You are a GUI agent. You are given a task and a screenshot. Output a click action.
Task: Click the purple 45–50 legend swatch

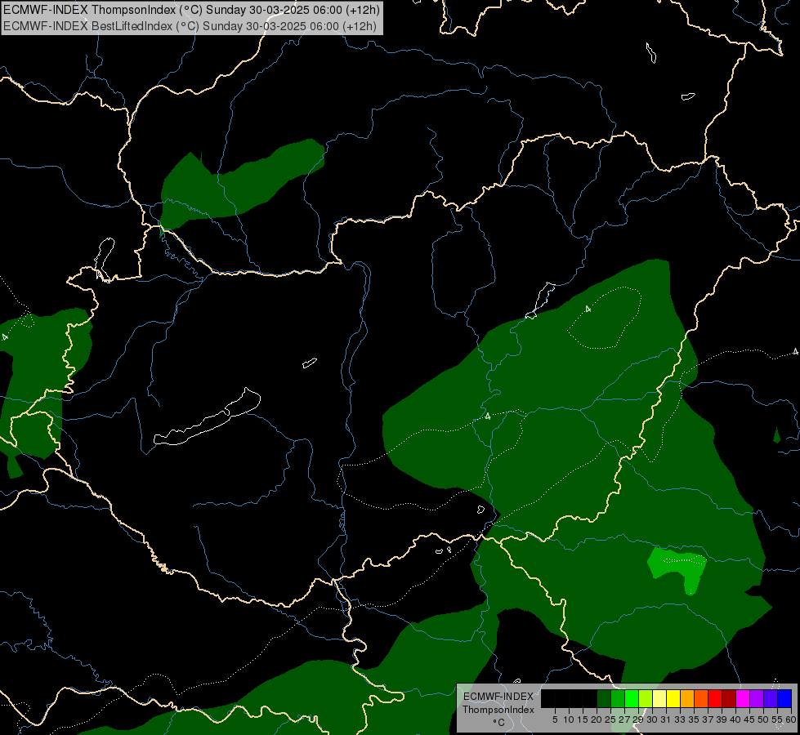click(x=757, y=698)
